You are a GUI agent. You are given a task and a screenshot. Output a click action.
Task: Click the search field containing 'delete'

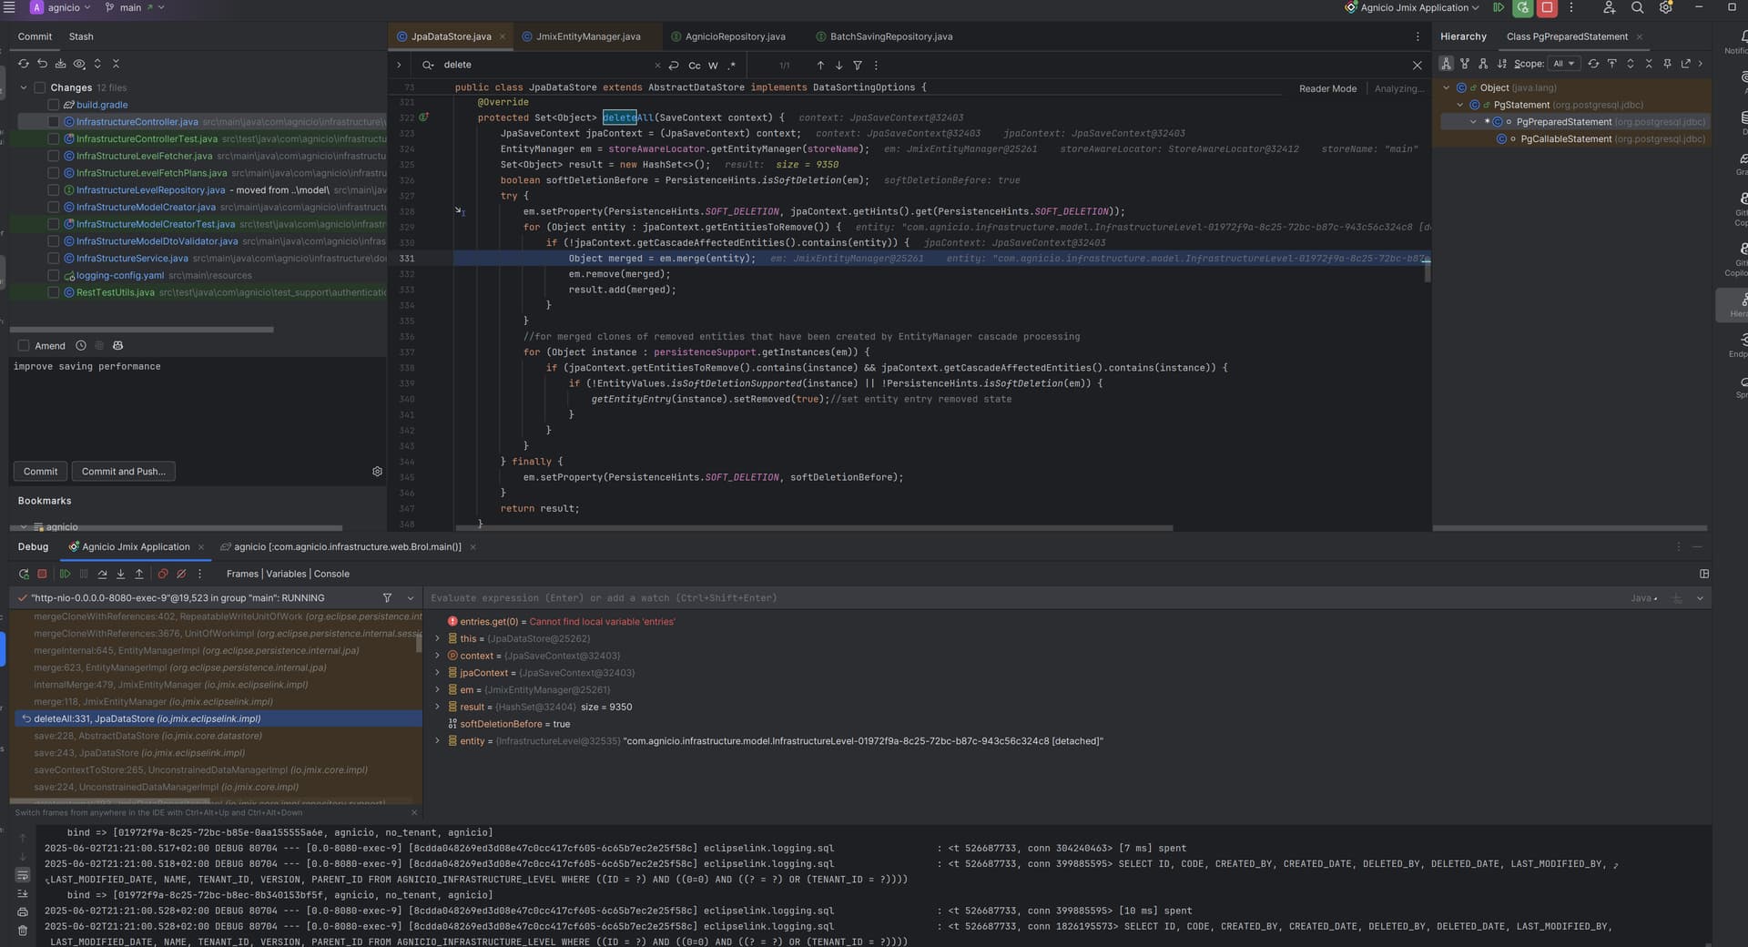[546, 66]
